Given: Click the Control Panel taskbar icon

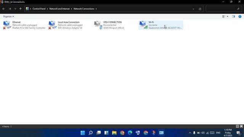Looking at the screenshot, I should click(x=161, y=133).
